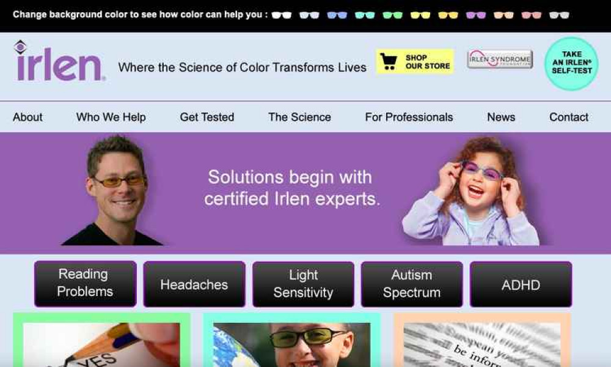Select the rose pink glasses color
This screenshot has width=611, height=367.
pos(532,15)
